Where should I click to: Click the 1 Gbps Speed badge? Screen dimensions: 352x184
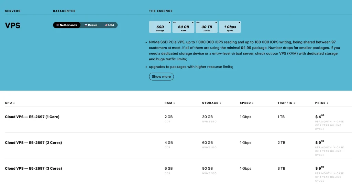[230, 27]
